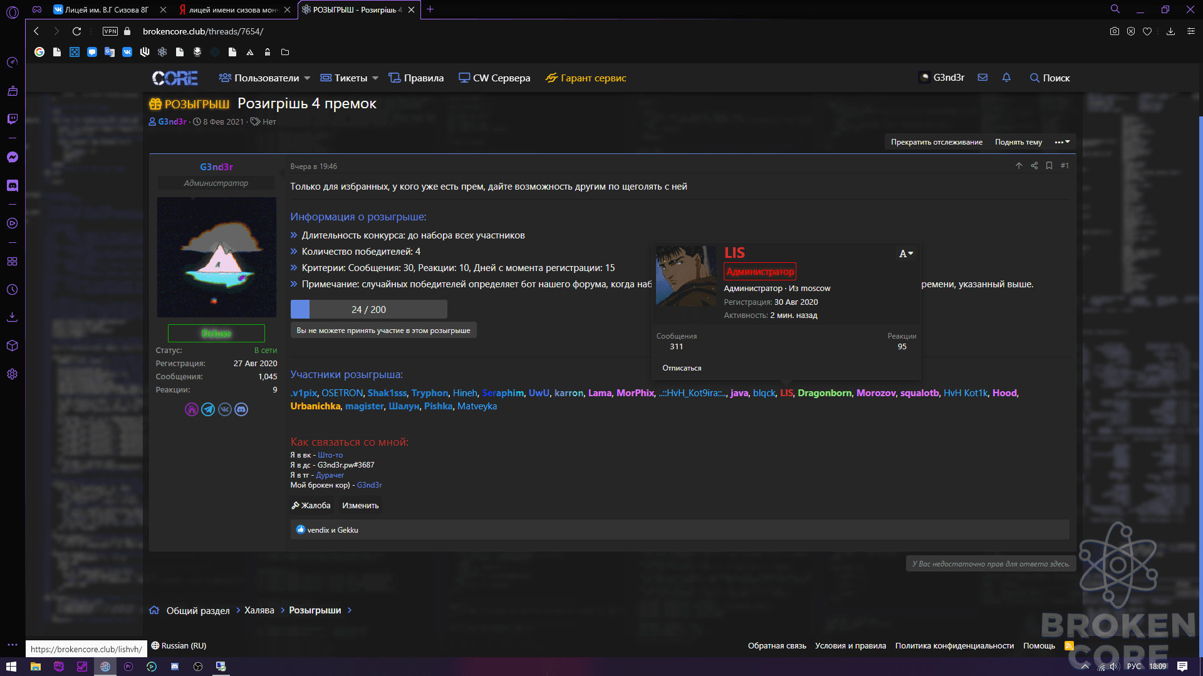
Task: Open the thread's three-dots more options menu
Action: tap(1062, 142)
